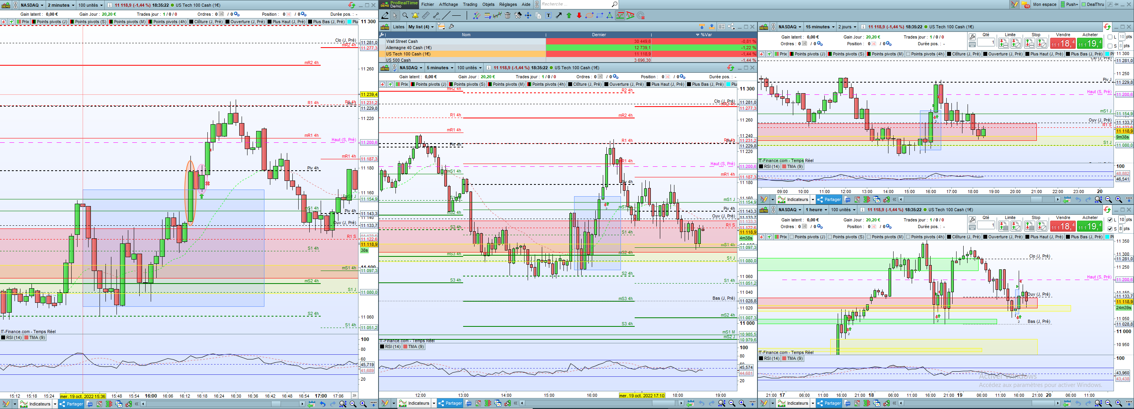Open the Réglages menu

(508, 4)
